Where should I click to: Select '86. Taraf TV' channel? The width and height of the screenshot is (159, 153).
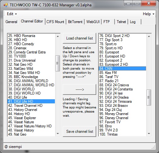pyautogui.click(x=122, y=77)
